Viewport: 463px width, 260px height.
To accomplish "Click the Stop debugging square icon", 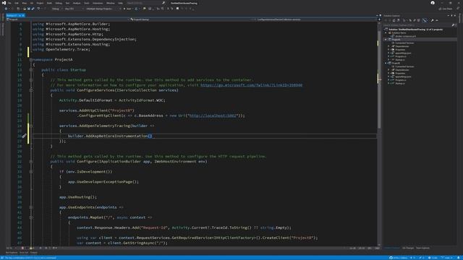I will point(177,9).
